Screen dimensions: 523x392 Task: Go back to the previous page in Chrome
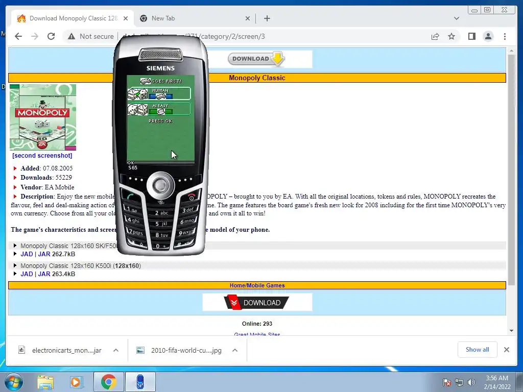18,36
